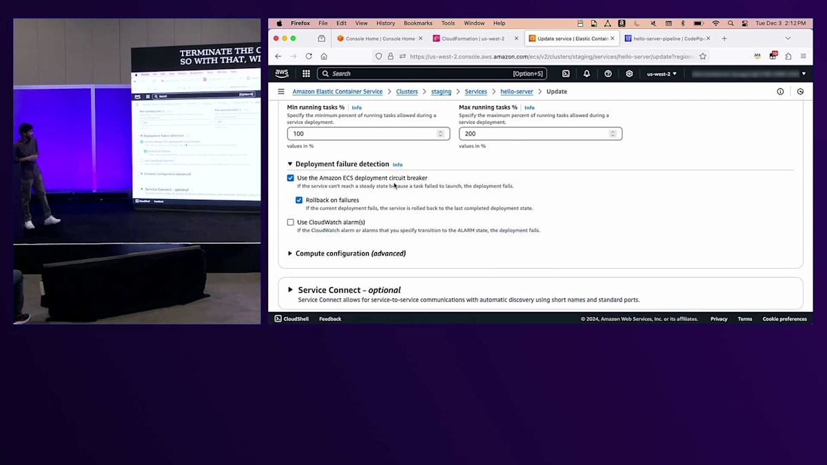Click Feedback in the footer
This screenshot has height=465, width=827.
tap(330, 319)
